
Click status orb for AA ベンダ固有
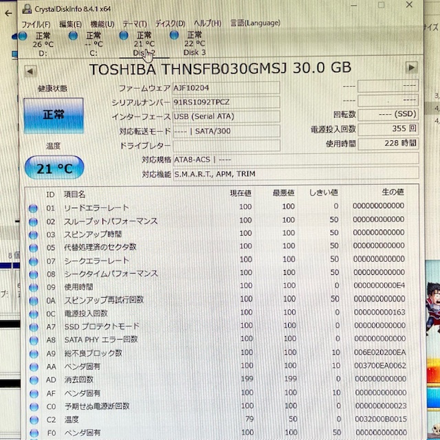click(x=34, y=366)
